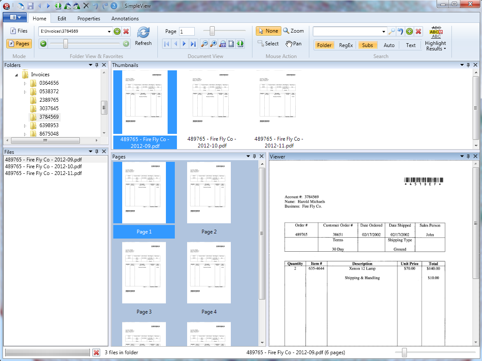Image resolution: width=482 pixels, height=361 pixels.
Task: Open Highlight Results dropdown
Action: (436, 39)
